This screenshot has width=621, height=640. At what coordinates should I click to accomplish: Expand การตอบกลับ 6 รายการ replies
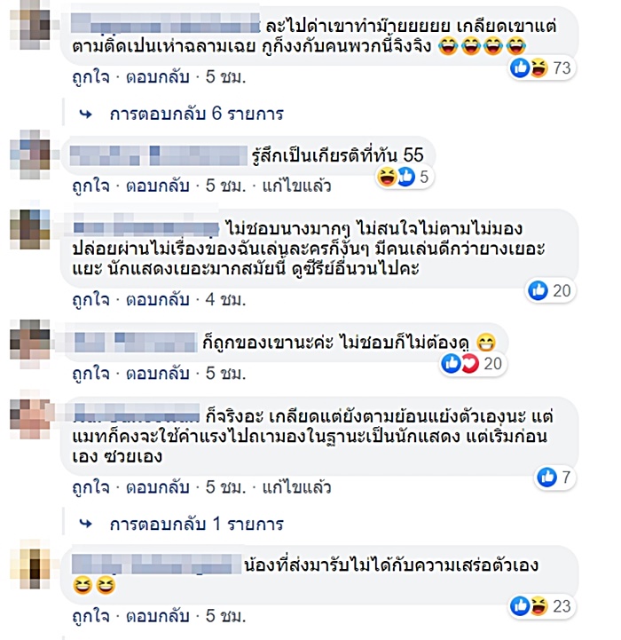[196, 114]
